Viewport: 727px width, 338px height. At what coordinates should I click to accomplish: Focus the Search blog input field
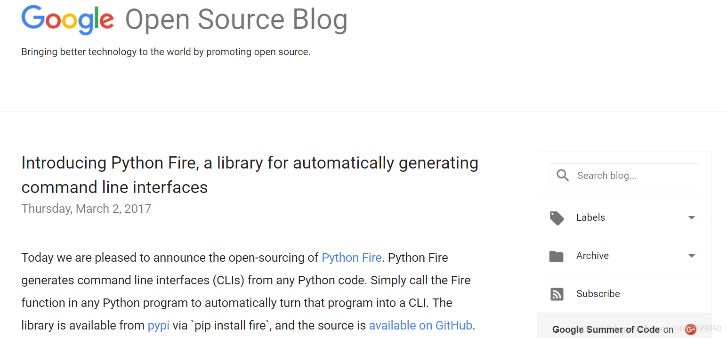[624, 176]
